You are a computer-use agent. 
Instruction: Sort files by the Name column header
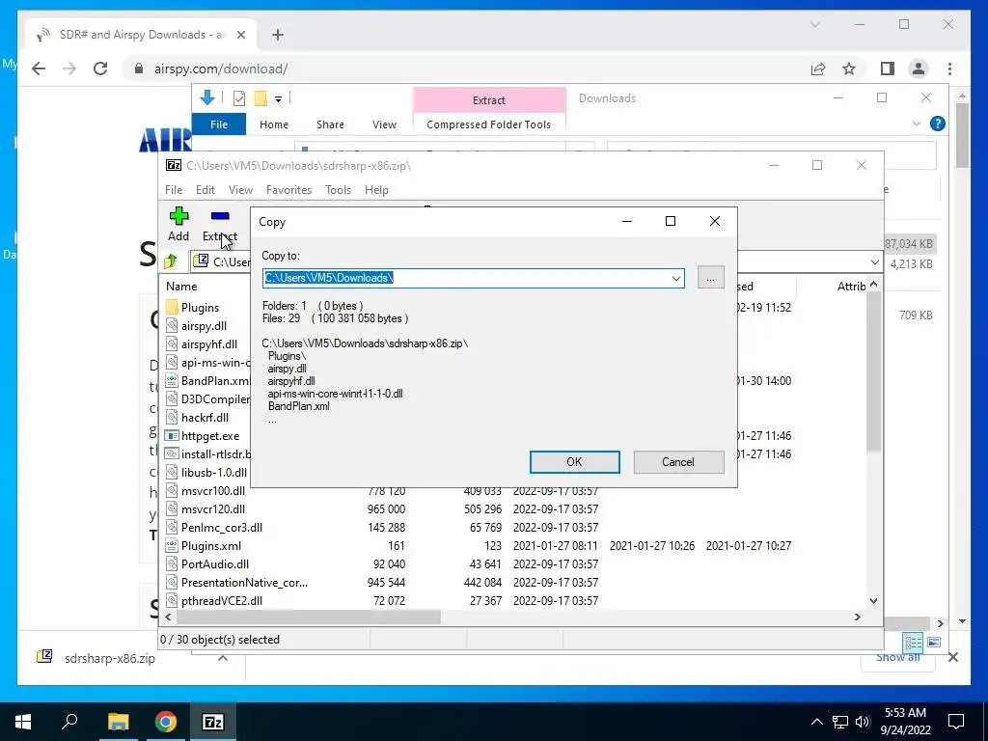click(181, 286)
